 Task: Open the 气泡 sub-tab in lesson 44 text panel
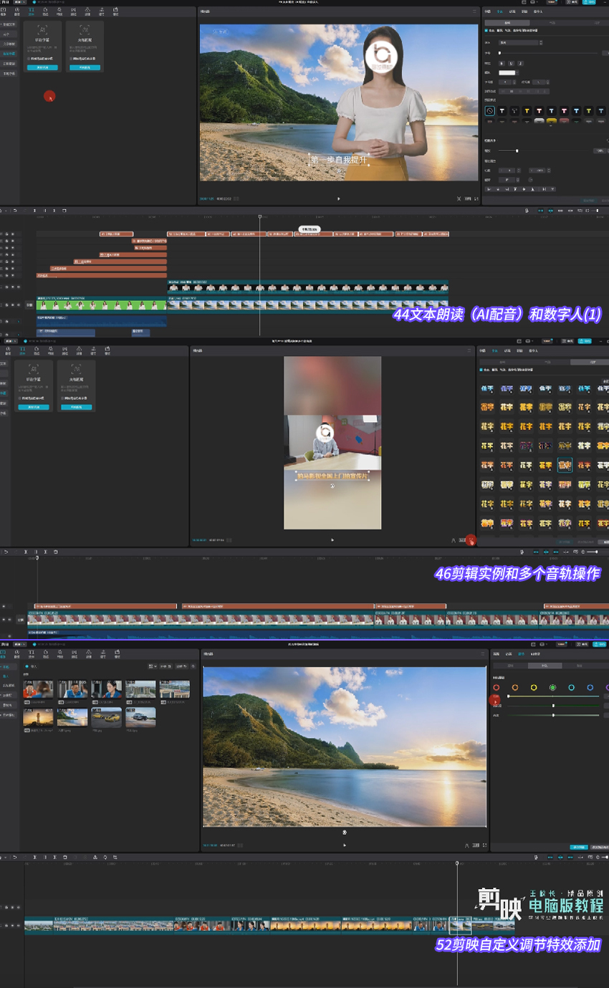coord(552,23)
